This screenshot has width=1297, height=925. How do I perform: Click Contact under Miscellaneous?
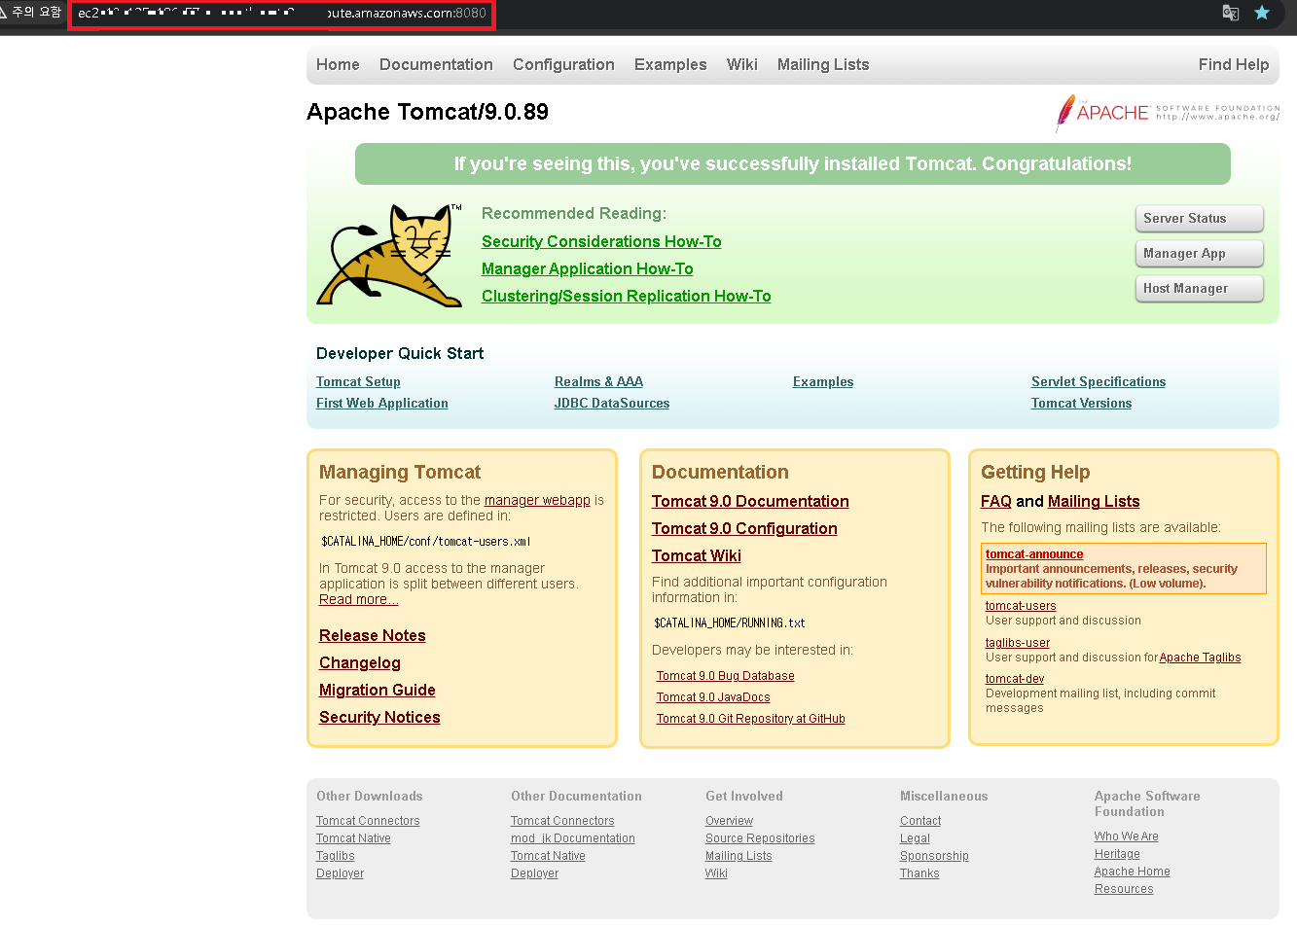920,821
